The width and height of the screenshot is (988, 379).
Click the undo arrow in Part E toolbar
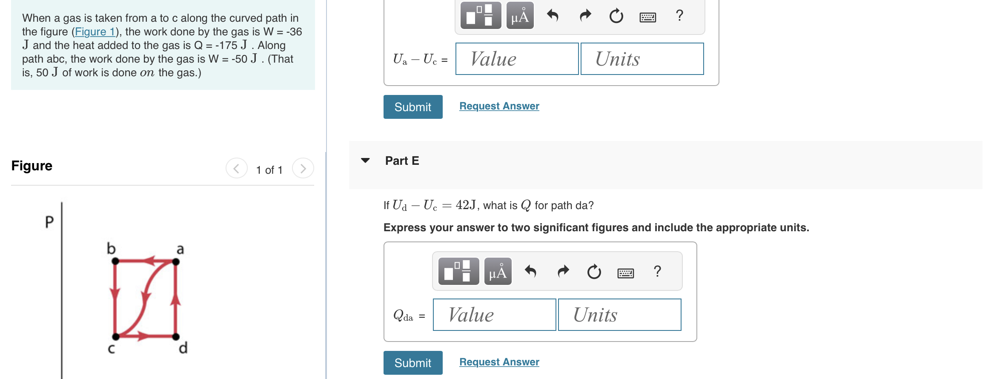[x=531, y=271]
